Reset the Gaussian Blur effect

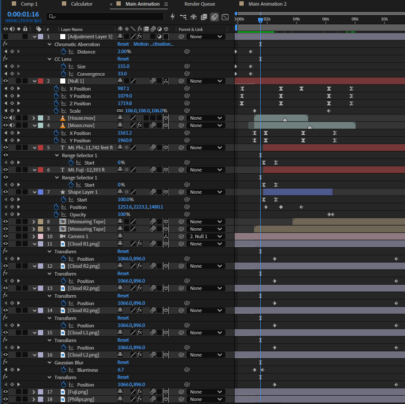coord(123,362)
